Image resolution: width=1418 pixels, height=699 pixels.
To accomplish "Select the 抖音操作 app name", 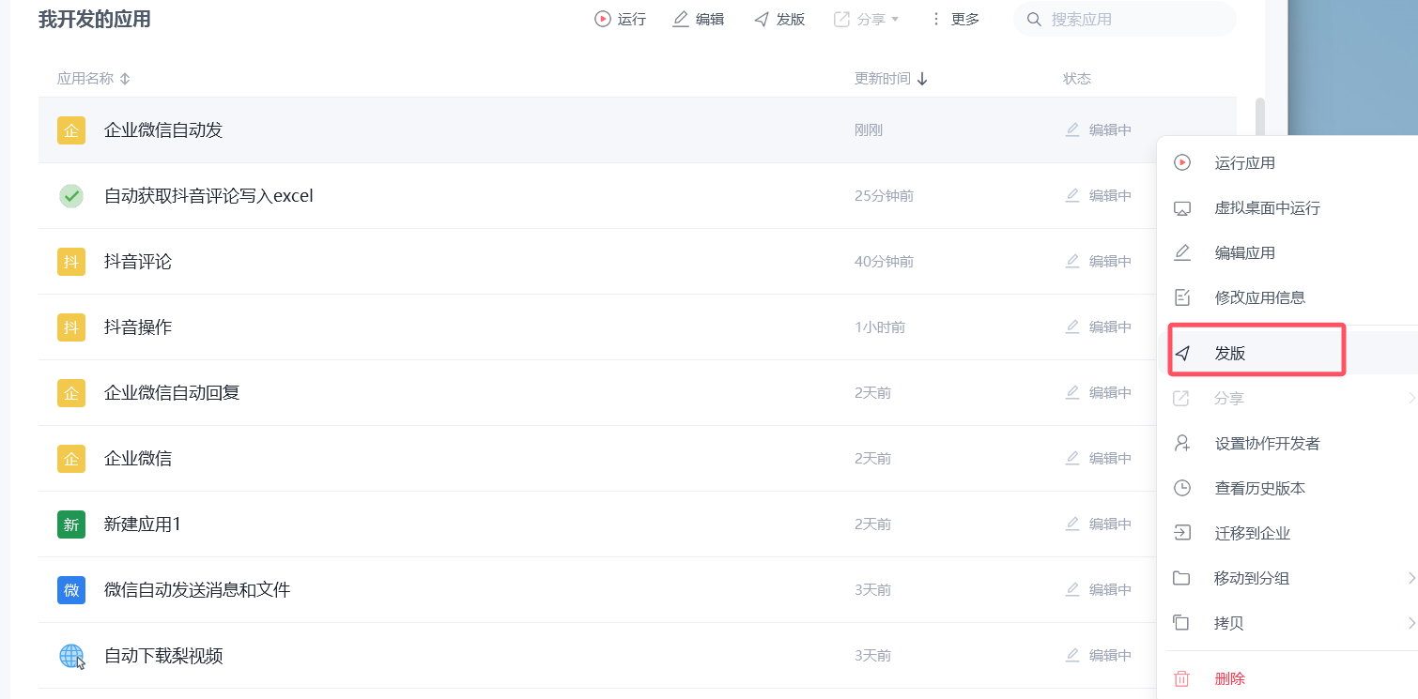I will 138,327.
